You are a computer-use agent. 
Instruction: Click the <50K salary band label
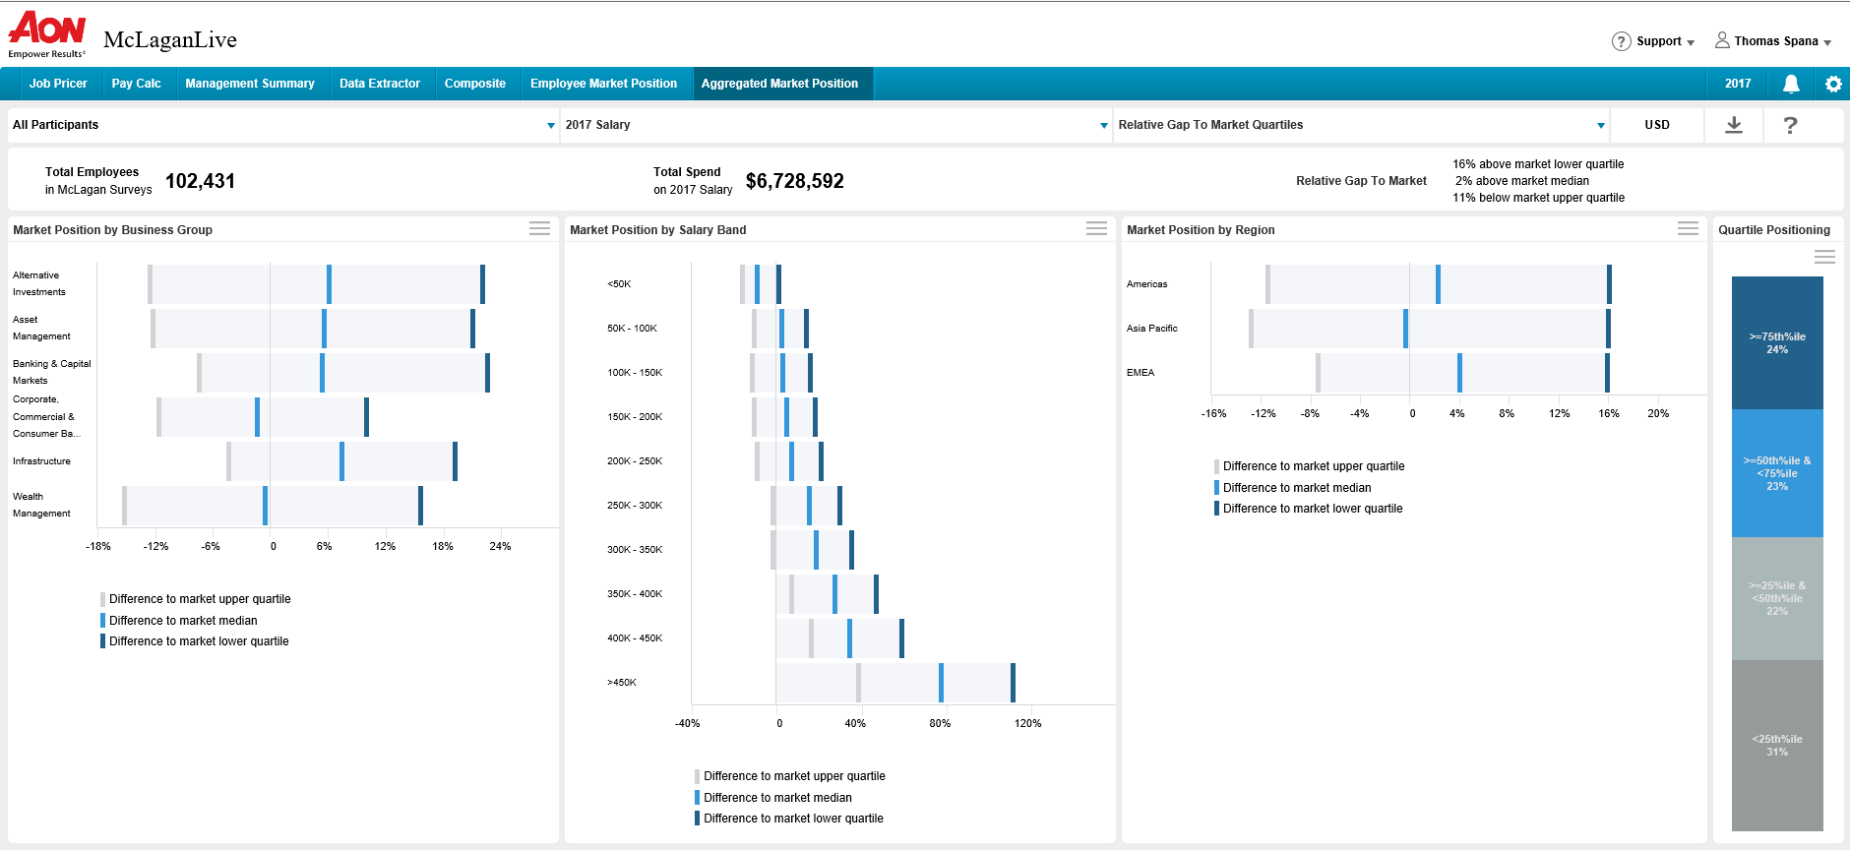coord(619,284)
